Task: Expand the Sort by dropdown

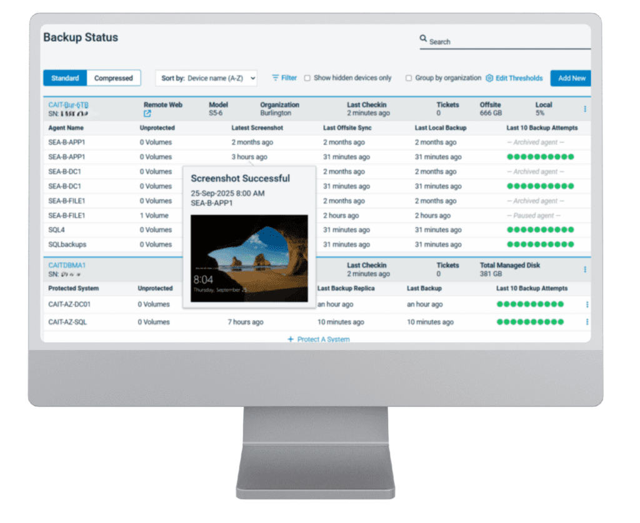Action: 206,78
